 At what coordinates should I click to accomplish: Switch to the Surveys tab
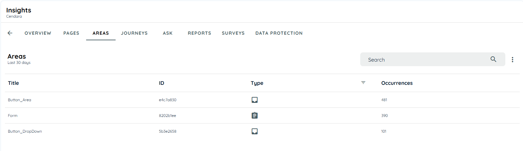(x=233, y=33)
